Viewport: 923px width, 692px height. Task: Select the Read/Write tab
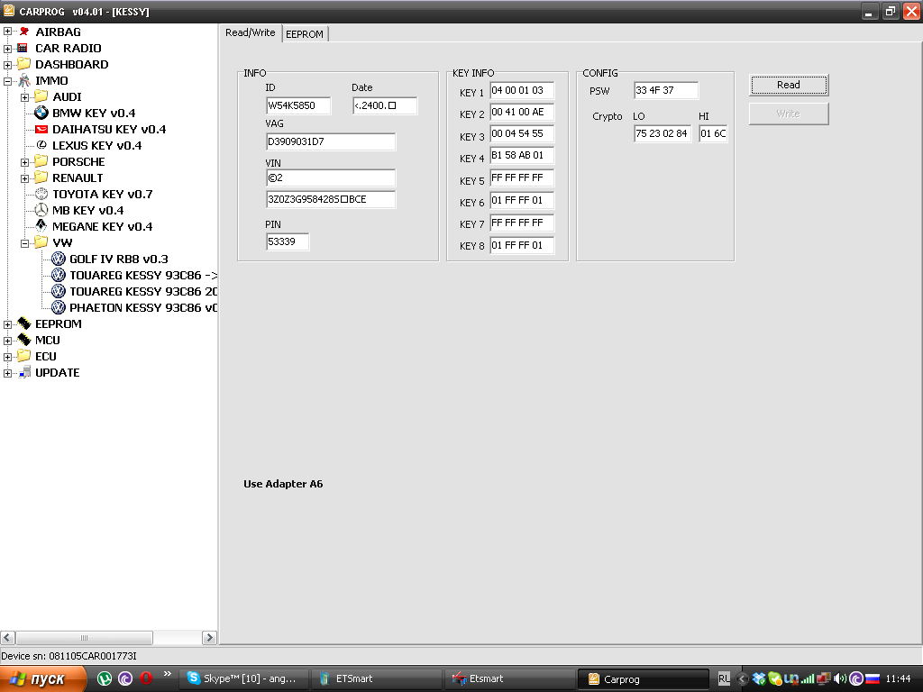(250, 33)
